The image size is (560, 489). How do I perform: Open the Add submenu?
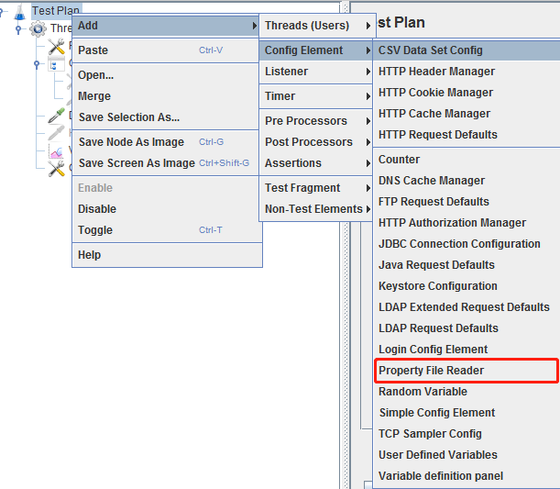click(x=165, y=26)
